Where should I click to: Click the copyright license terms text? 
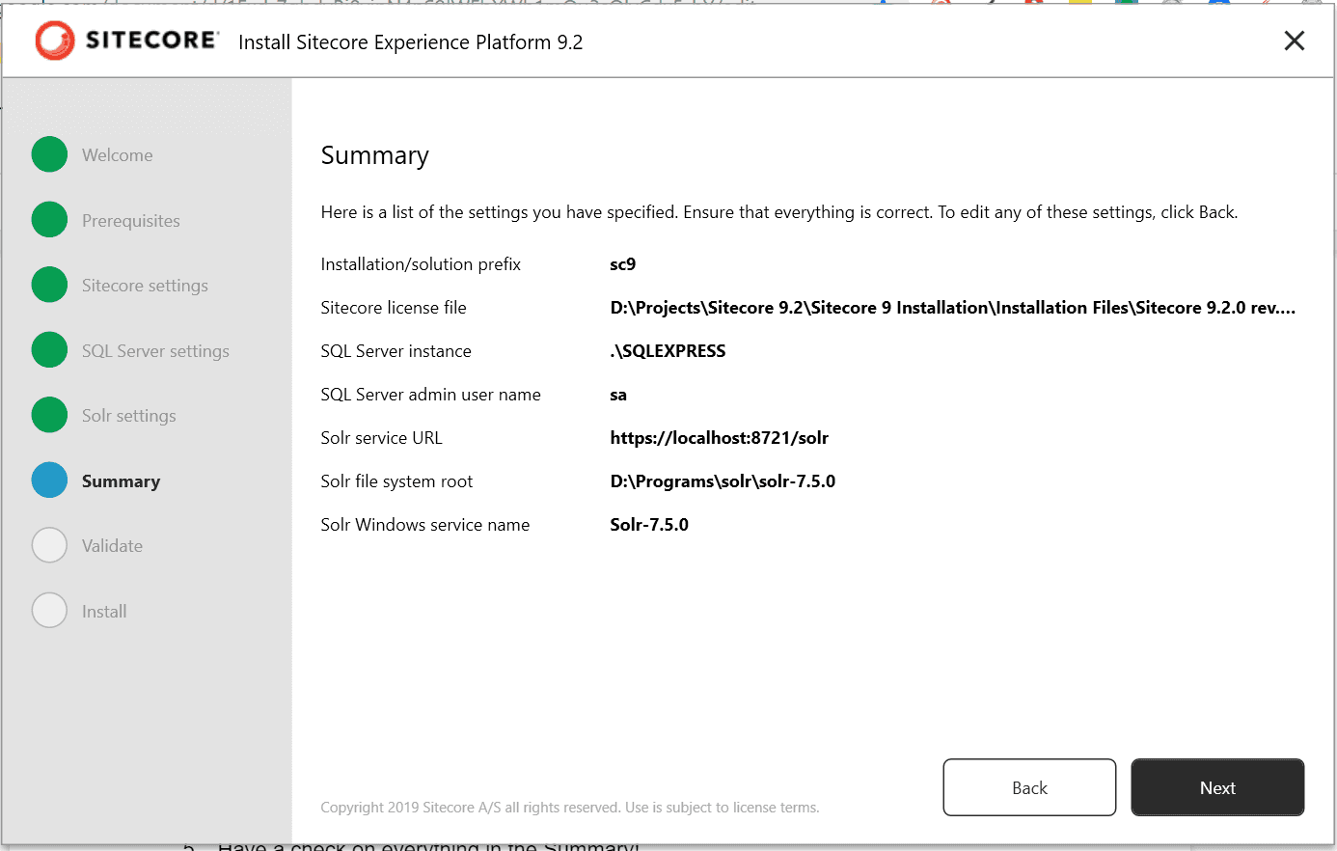(x=570, y=808)
